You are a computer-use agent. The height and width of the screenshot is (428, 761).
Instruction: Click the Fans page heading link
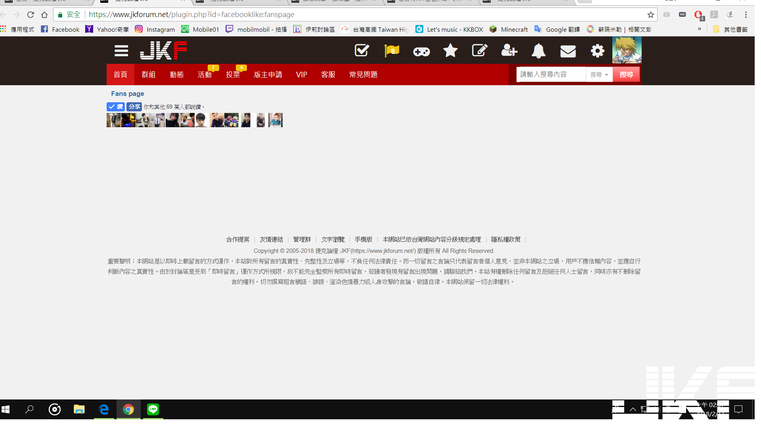(x=128, y=94)
